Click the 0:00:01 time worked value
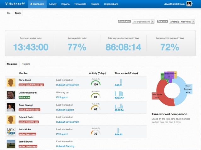The image size is (201, 150). (118, 85)
